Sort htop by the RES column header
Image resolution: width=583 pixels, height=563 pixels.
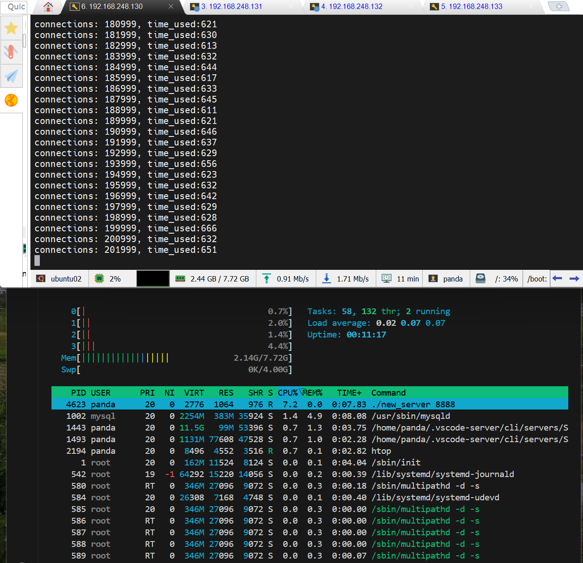pos(226,392)
